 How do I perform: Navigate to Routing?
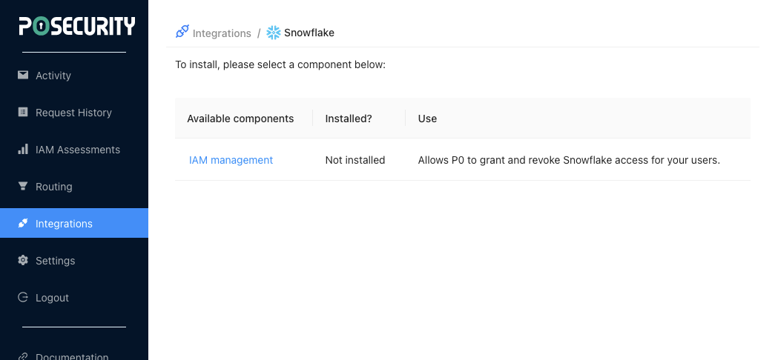pyautogui.click(x=54, y=187)
